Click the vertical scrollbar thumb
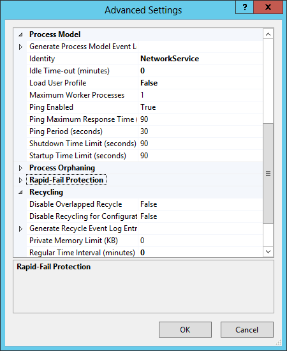The width and height of the screenshot is (287, 351). (x=268, y=174)
